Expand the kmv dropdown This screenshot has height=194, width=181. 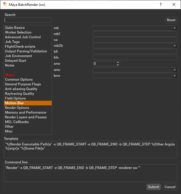[175, 76]
